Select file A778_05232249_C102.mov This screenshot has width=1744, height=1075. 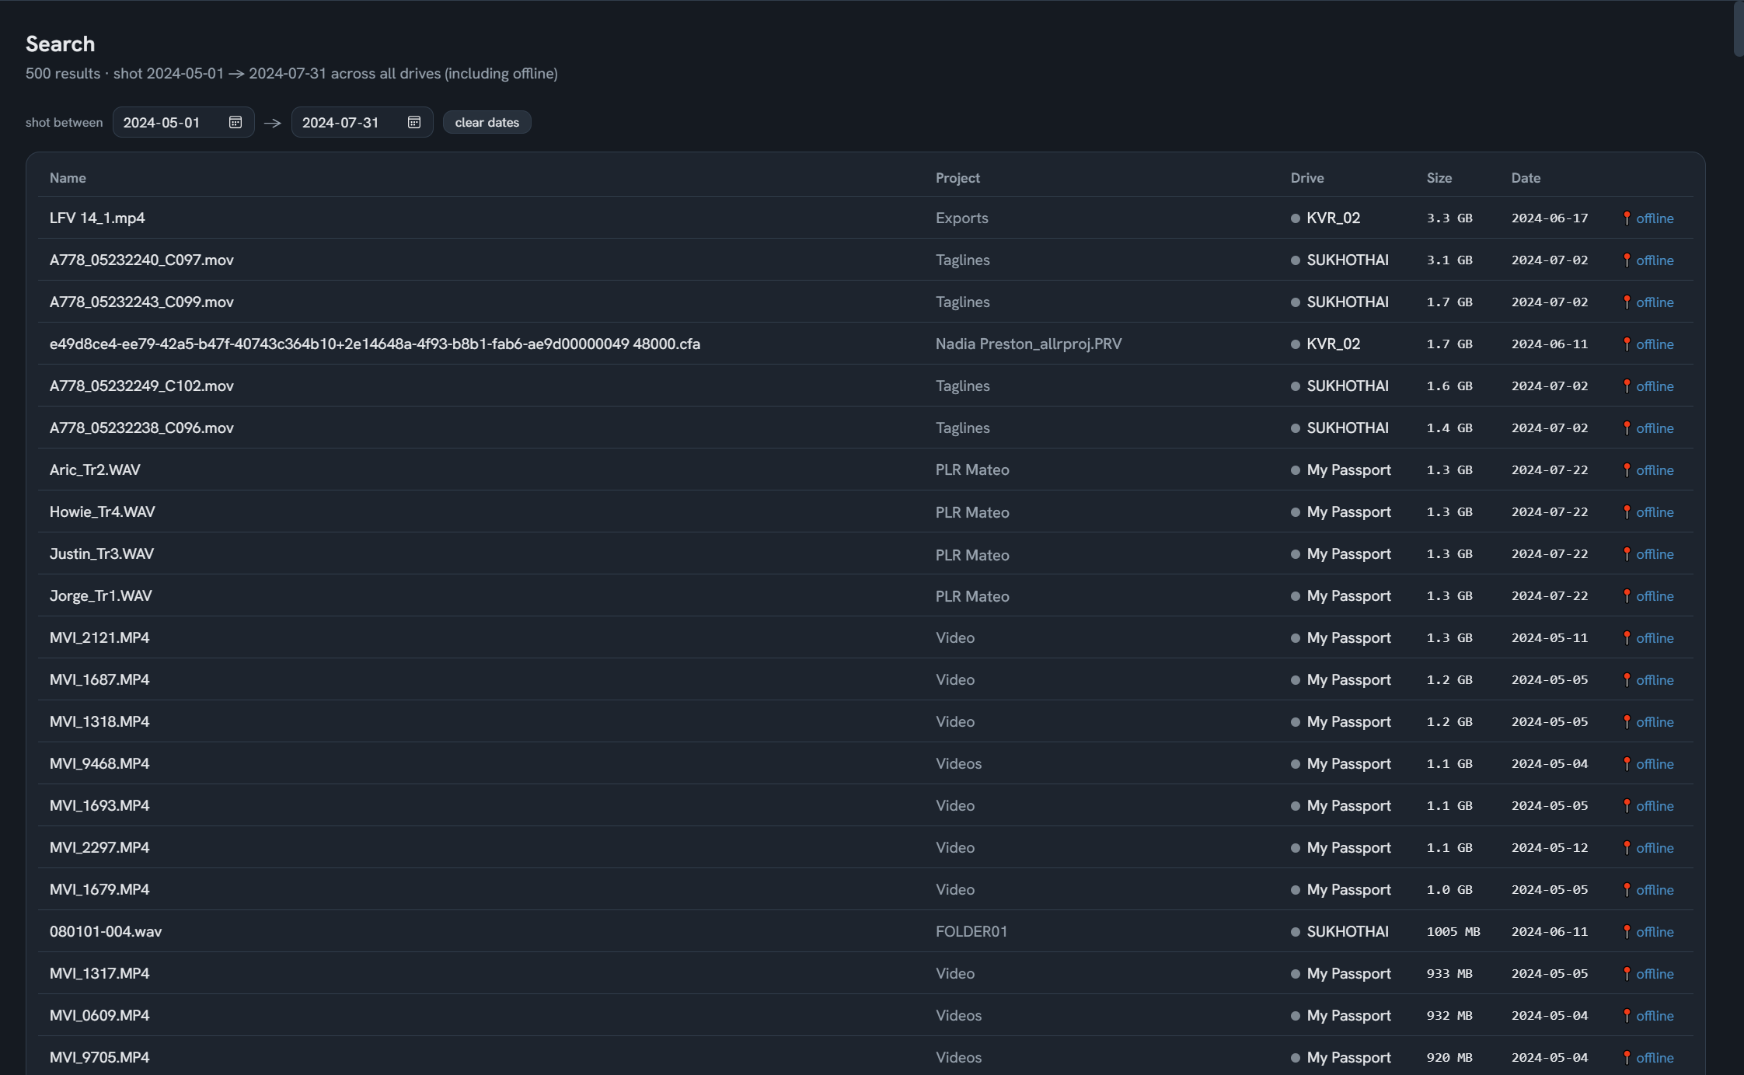(x=141, y=386)
